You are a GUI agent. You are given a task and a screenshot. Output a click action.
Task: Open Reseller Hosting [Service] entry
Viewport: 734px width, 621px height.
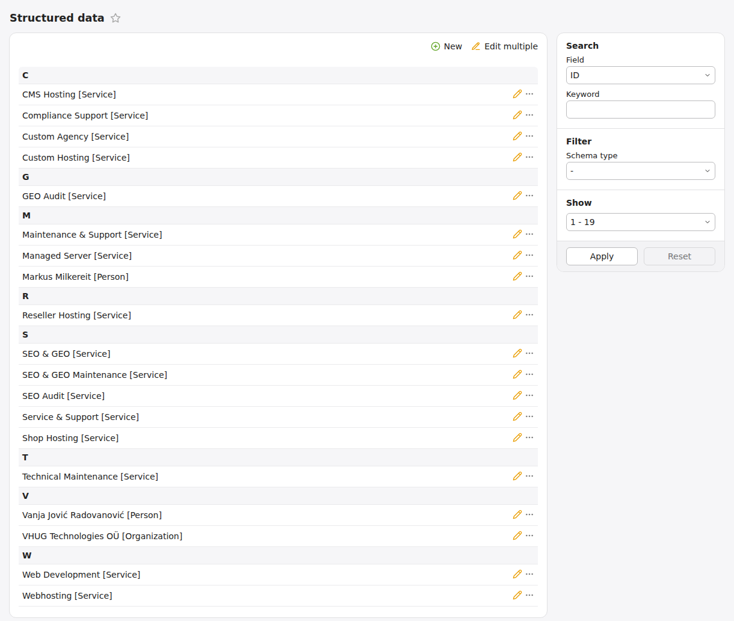pos(76,315)
